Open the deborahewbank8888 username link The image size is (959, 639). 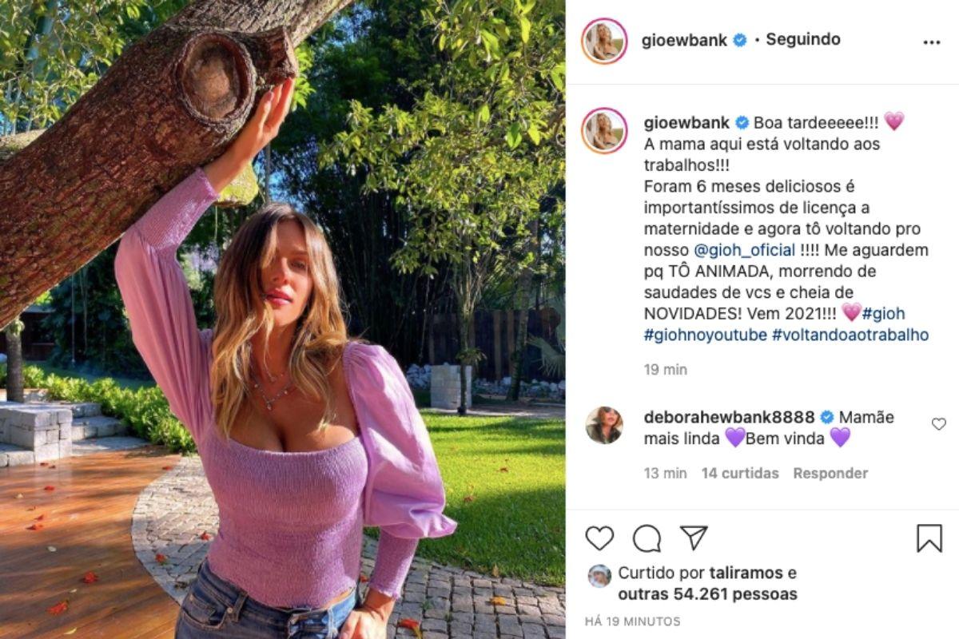(x=730, y=417)
